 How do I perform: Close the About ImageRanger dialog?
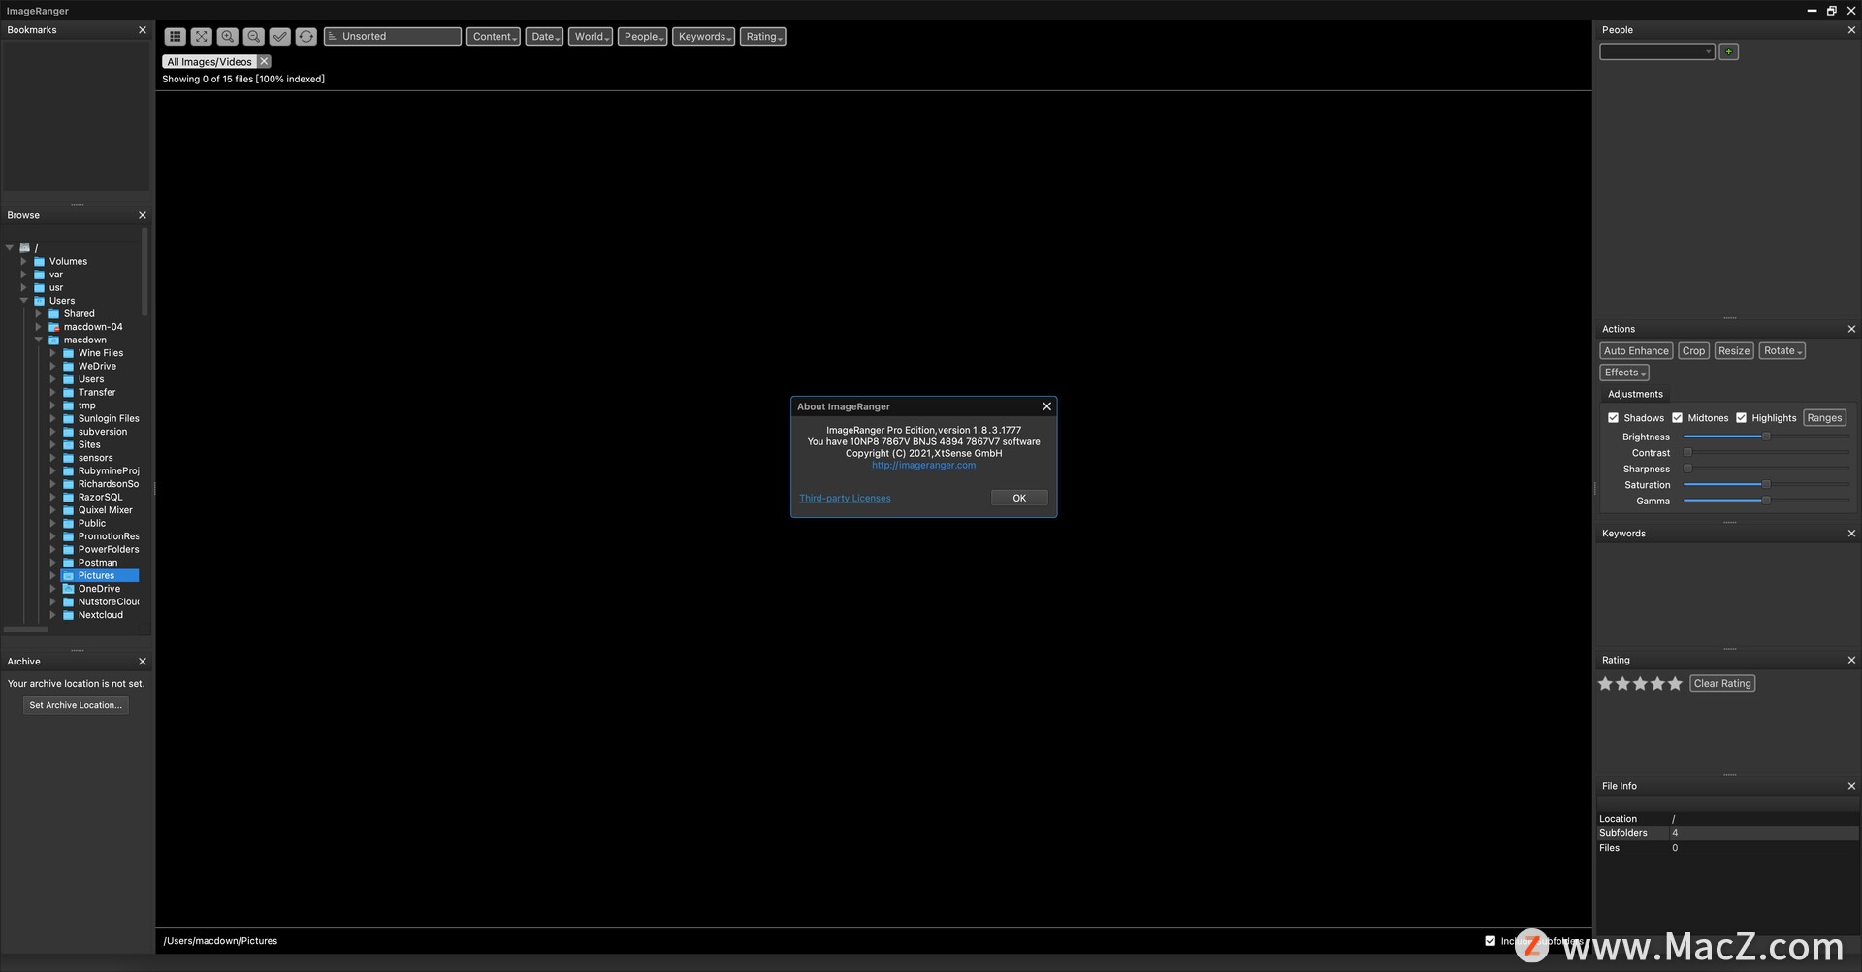tap(1046, 406)
